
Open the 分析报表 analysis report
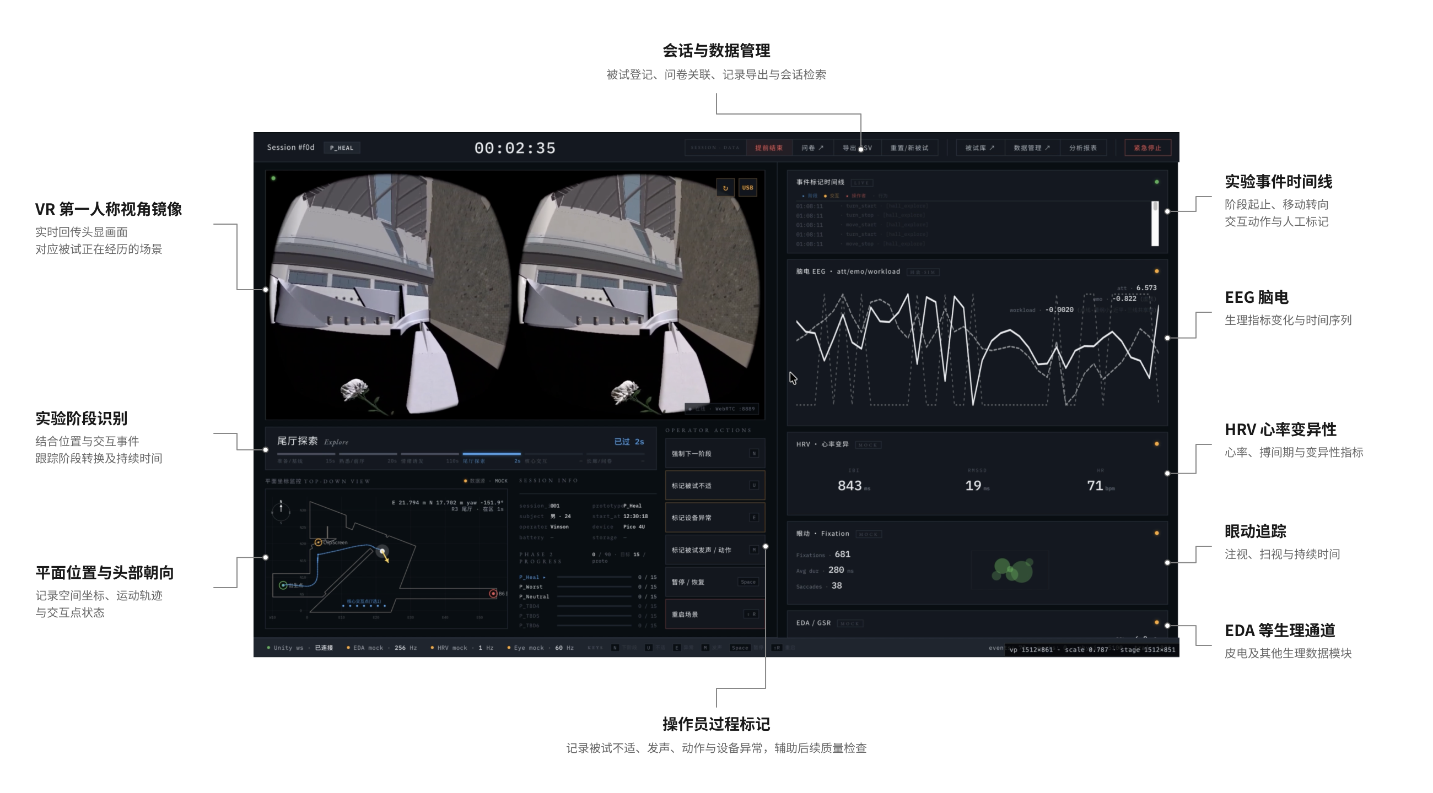1082,148
